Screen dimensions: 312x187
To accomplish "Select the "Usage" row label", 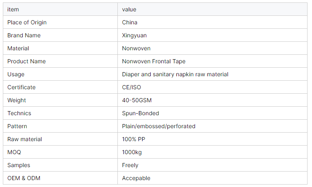I will (16, 74).
